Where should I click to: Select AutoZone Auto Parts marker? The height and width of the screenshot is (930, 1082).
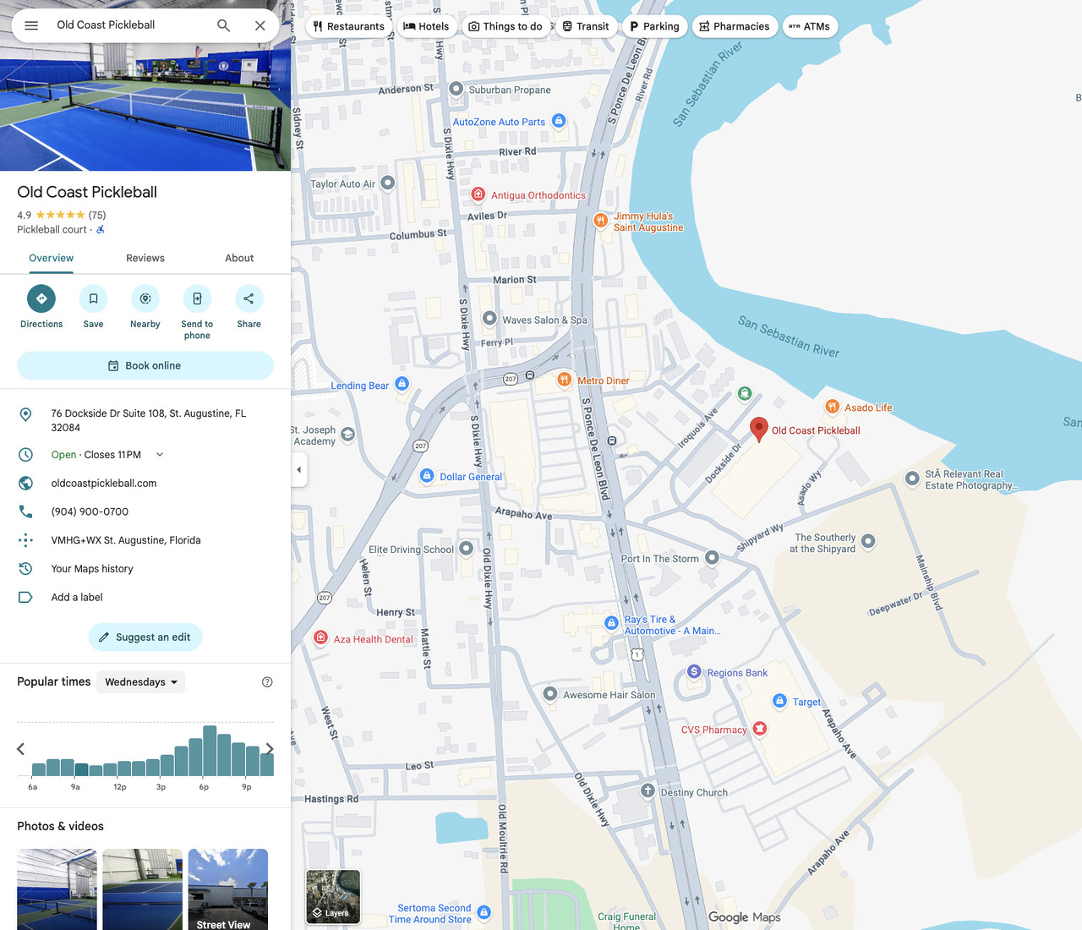(559, 121)
